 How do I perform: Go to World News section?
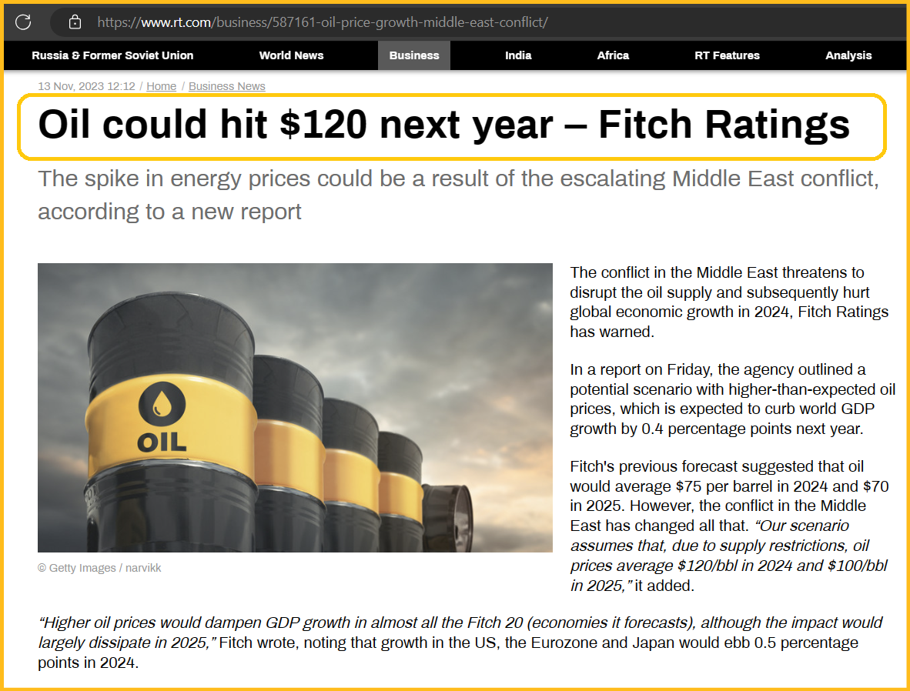291,55
